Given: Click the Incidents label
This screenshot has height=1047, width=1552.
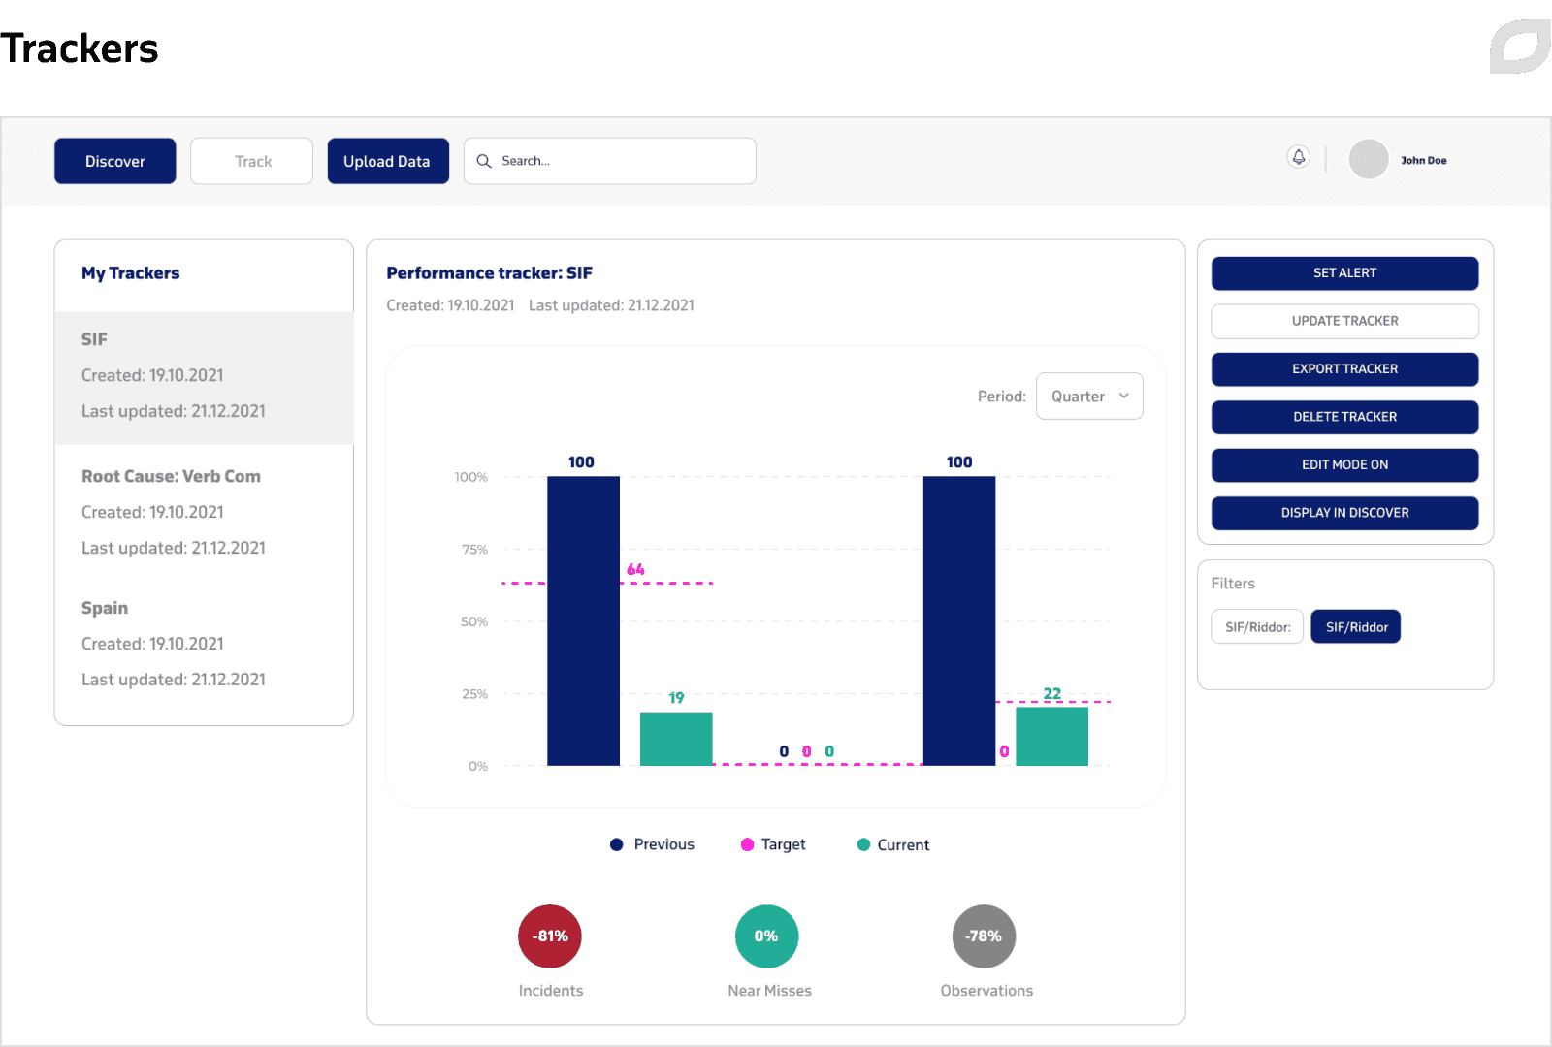Looking at the screenshot, I should 551,991.
